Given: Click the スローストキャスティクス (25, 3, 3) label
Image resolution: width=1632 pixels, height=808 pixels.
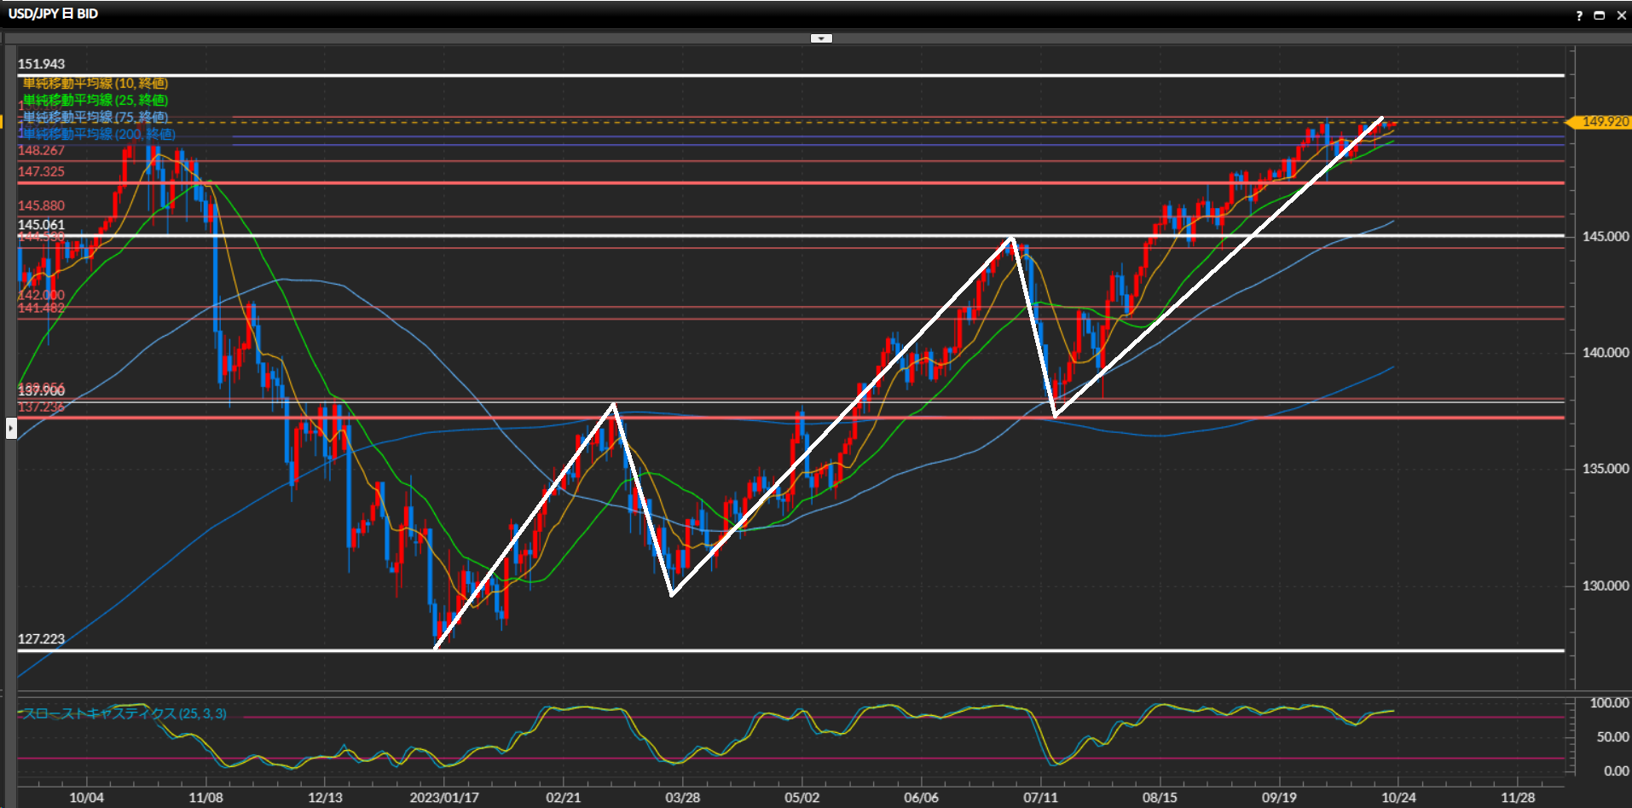Looking at the screenshot, I should [x=124, y=713].
